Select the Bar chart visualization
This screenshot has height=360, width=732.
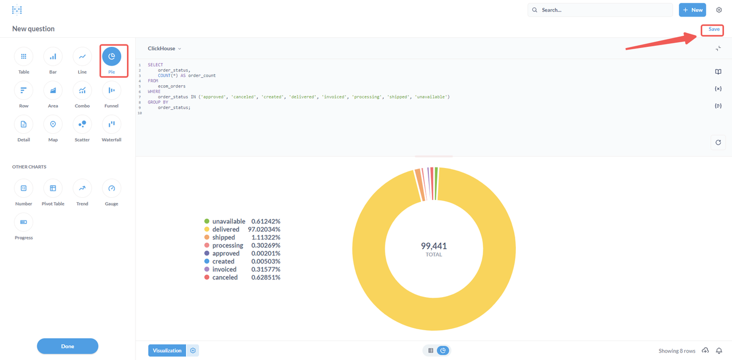click(53, 57)
